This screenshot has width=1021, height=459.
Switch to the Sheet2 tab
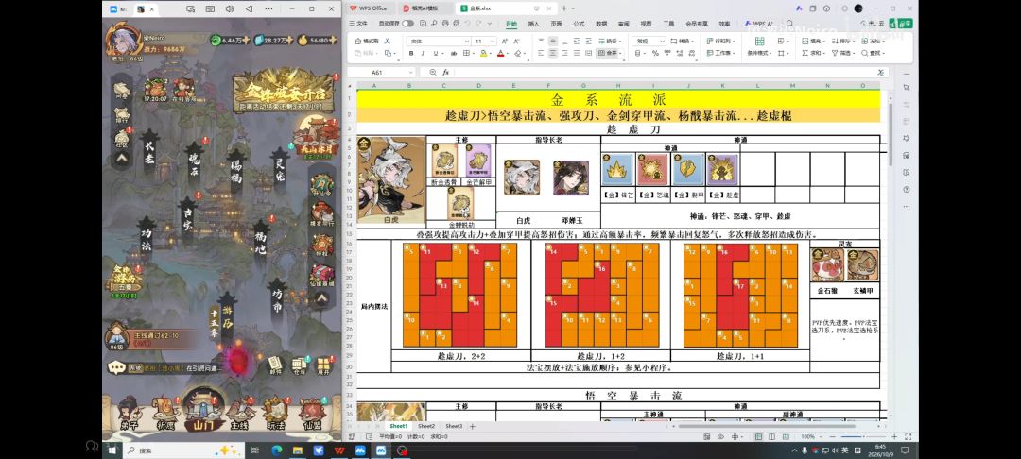pos(426,426)
